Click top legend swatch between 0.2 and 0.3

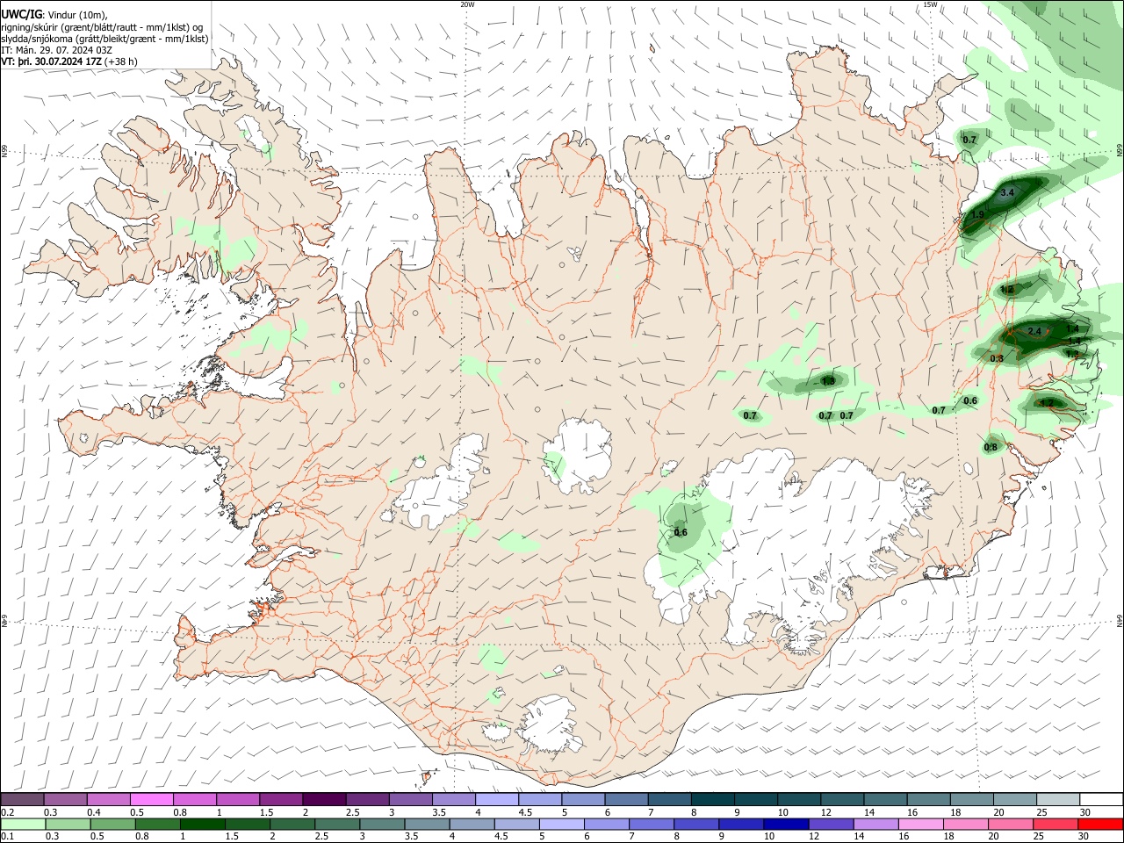click(x=22, y=799)
